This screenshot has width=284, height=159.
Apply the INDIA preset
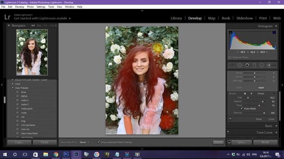(24, 96)
